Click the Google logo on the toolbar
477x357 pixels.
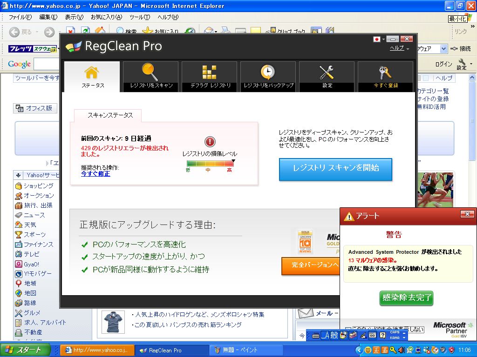[19, 64]
